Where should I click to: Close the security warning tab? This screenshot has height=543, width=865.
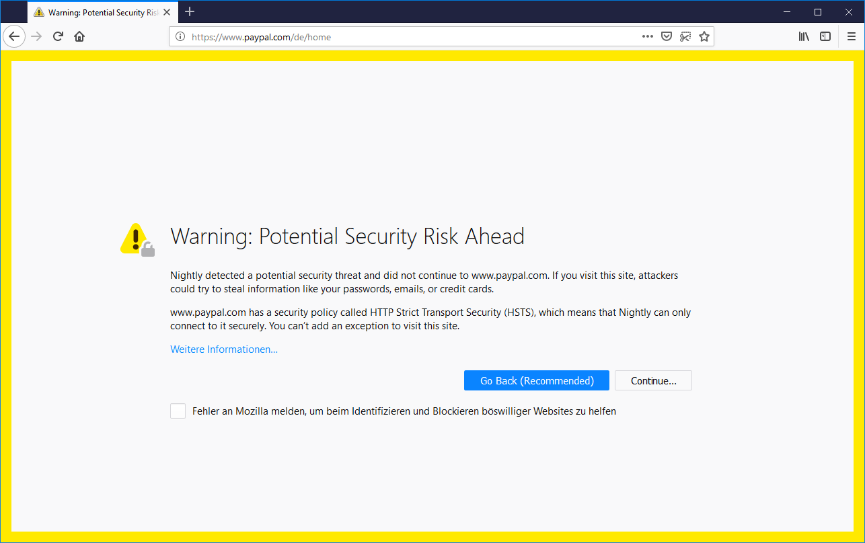[x=167, y=12]
